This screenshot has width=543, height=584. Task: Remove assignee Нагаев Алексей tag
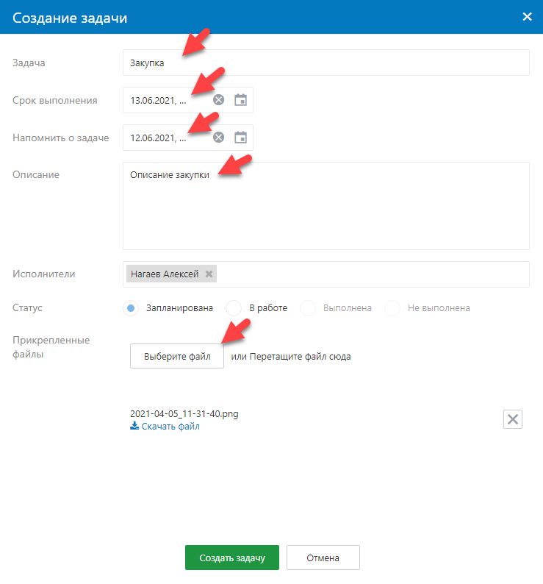pos(209,274)
